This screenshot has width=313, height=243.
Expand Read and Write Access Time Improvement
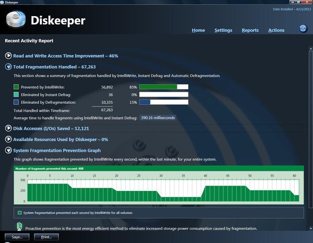tap(8, 55)
